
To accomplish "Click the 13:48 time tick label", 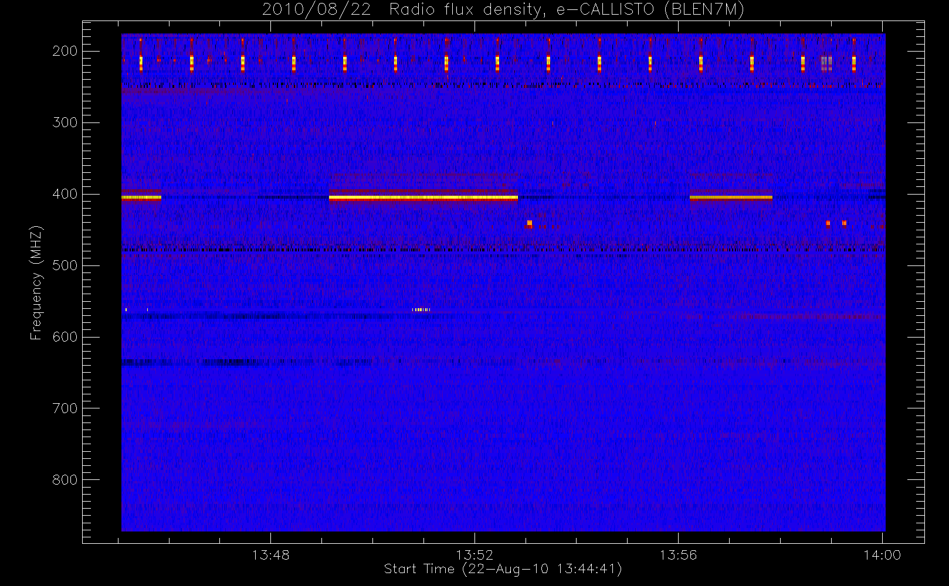I will 271,555.
